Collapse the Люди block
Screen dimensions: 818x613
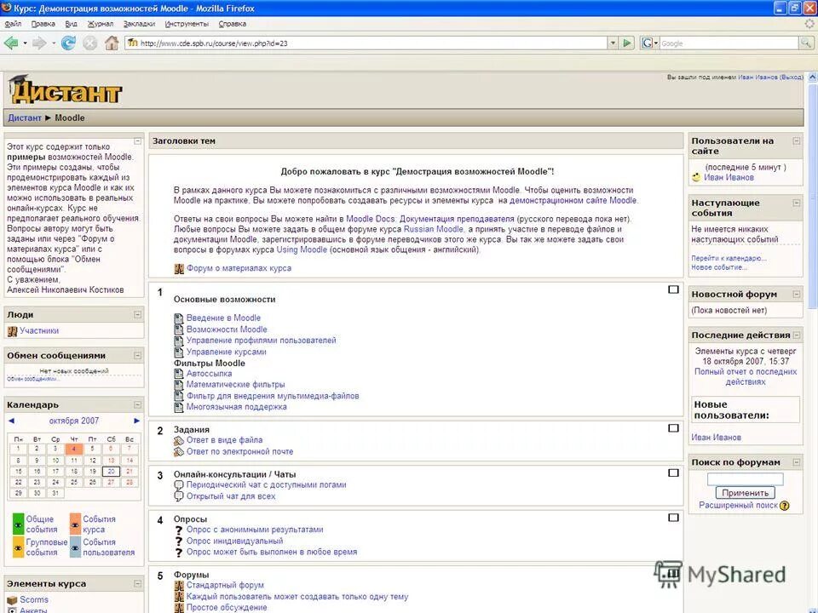coord(138,314)
